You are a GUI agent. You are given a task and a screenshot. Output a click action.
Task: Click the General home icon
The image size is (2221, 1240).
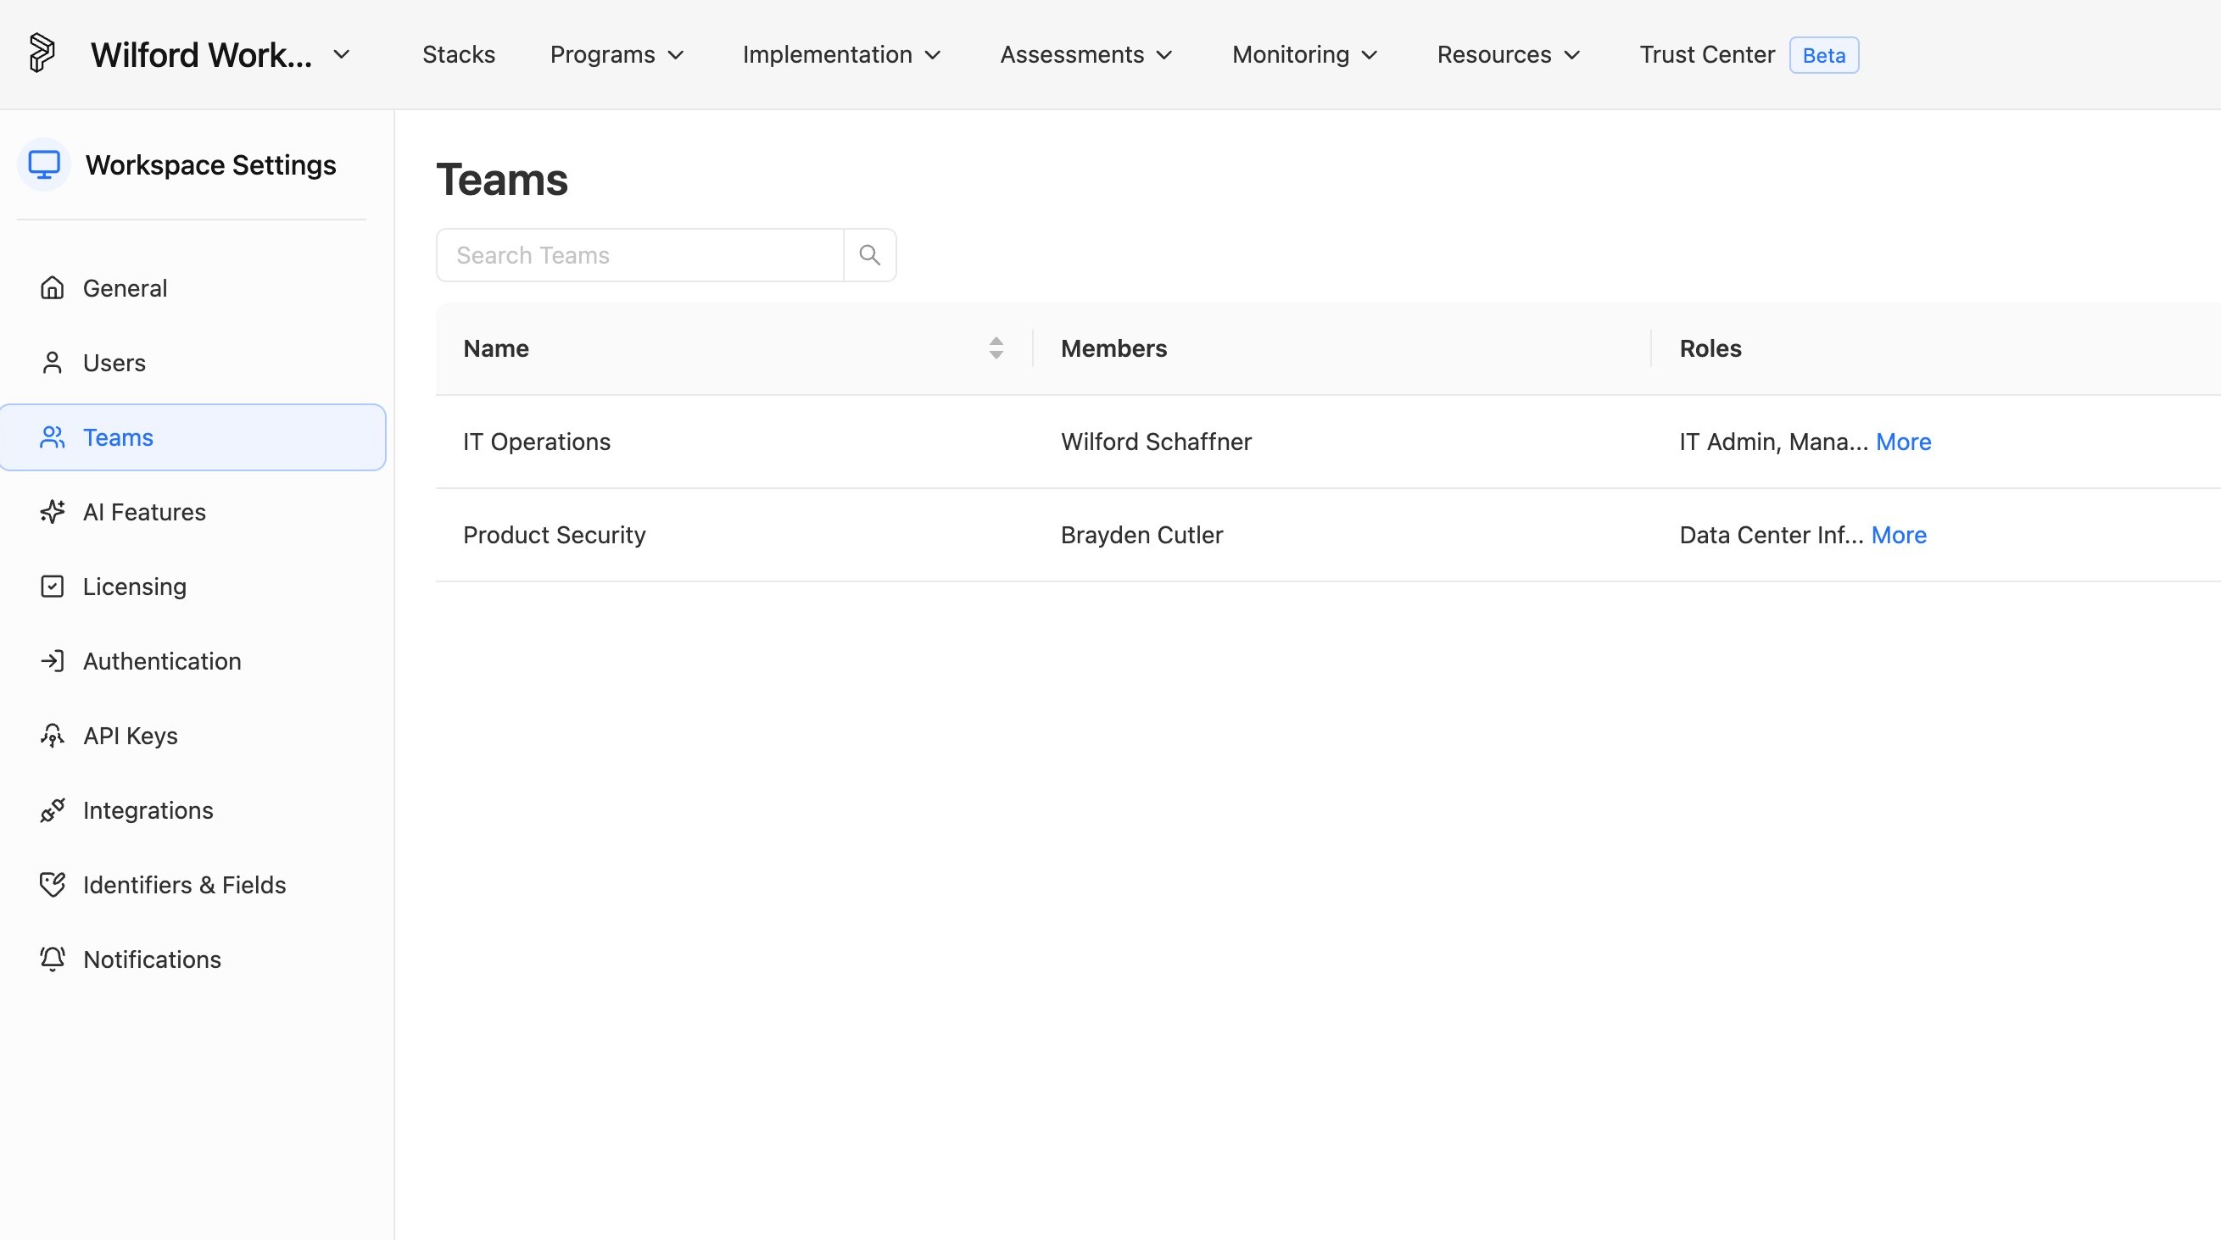click(52, 288)
